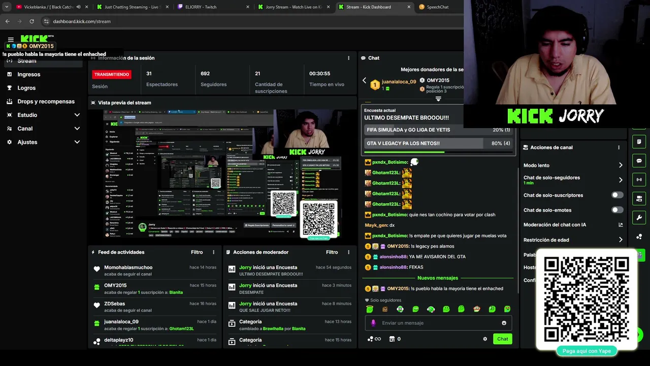The image size is (650, 366).
Task: Open Moderación del chat con IA link
Action: pyautogui.click(x=621, y=225)
